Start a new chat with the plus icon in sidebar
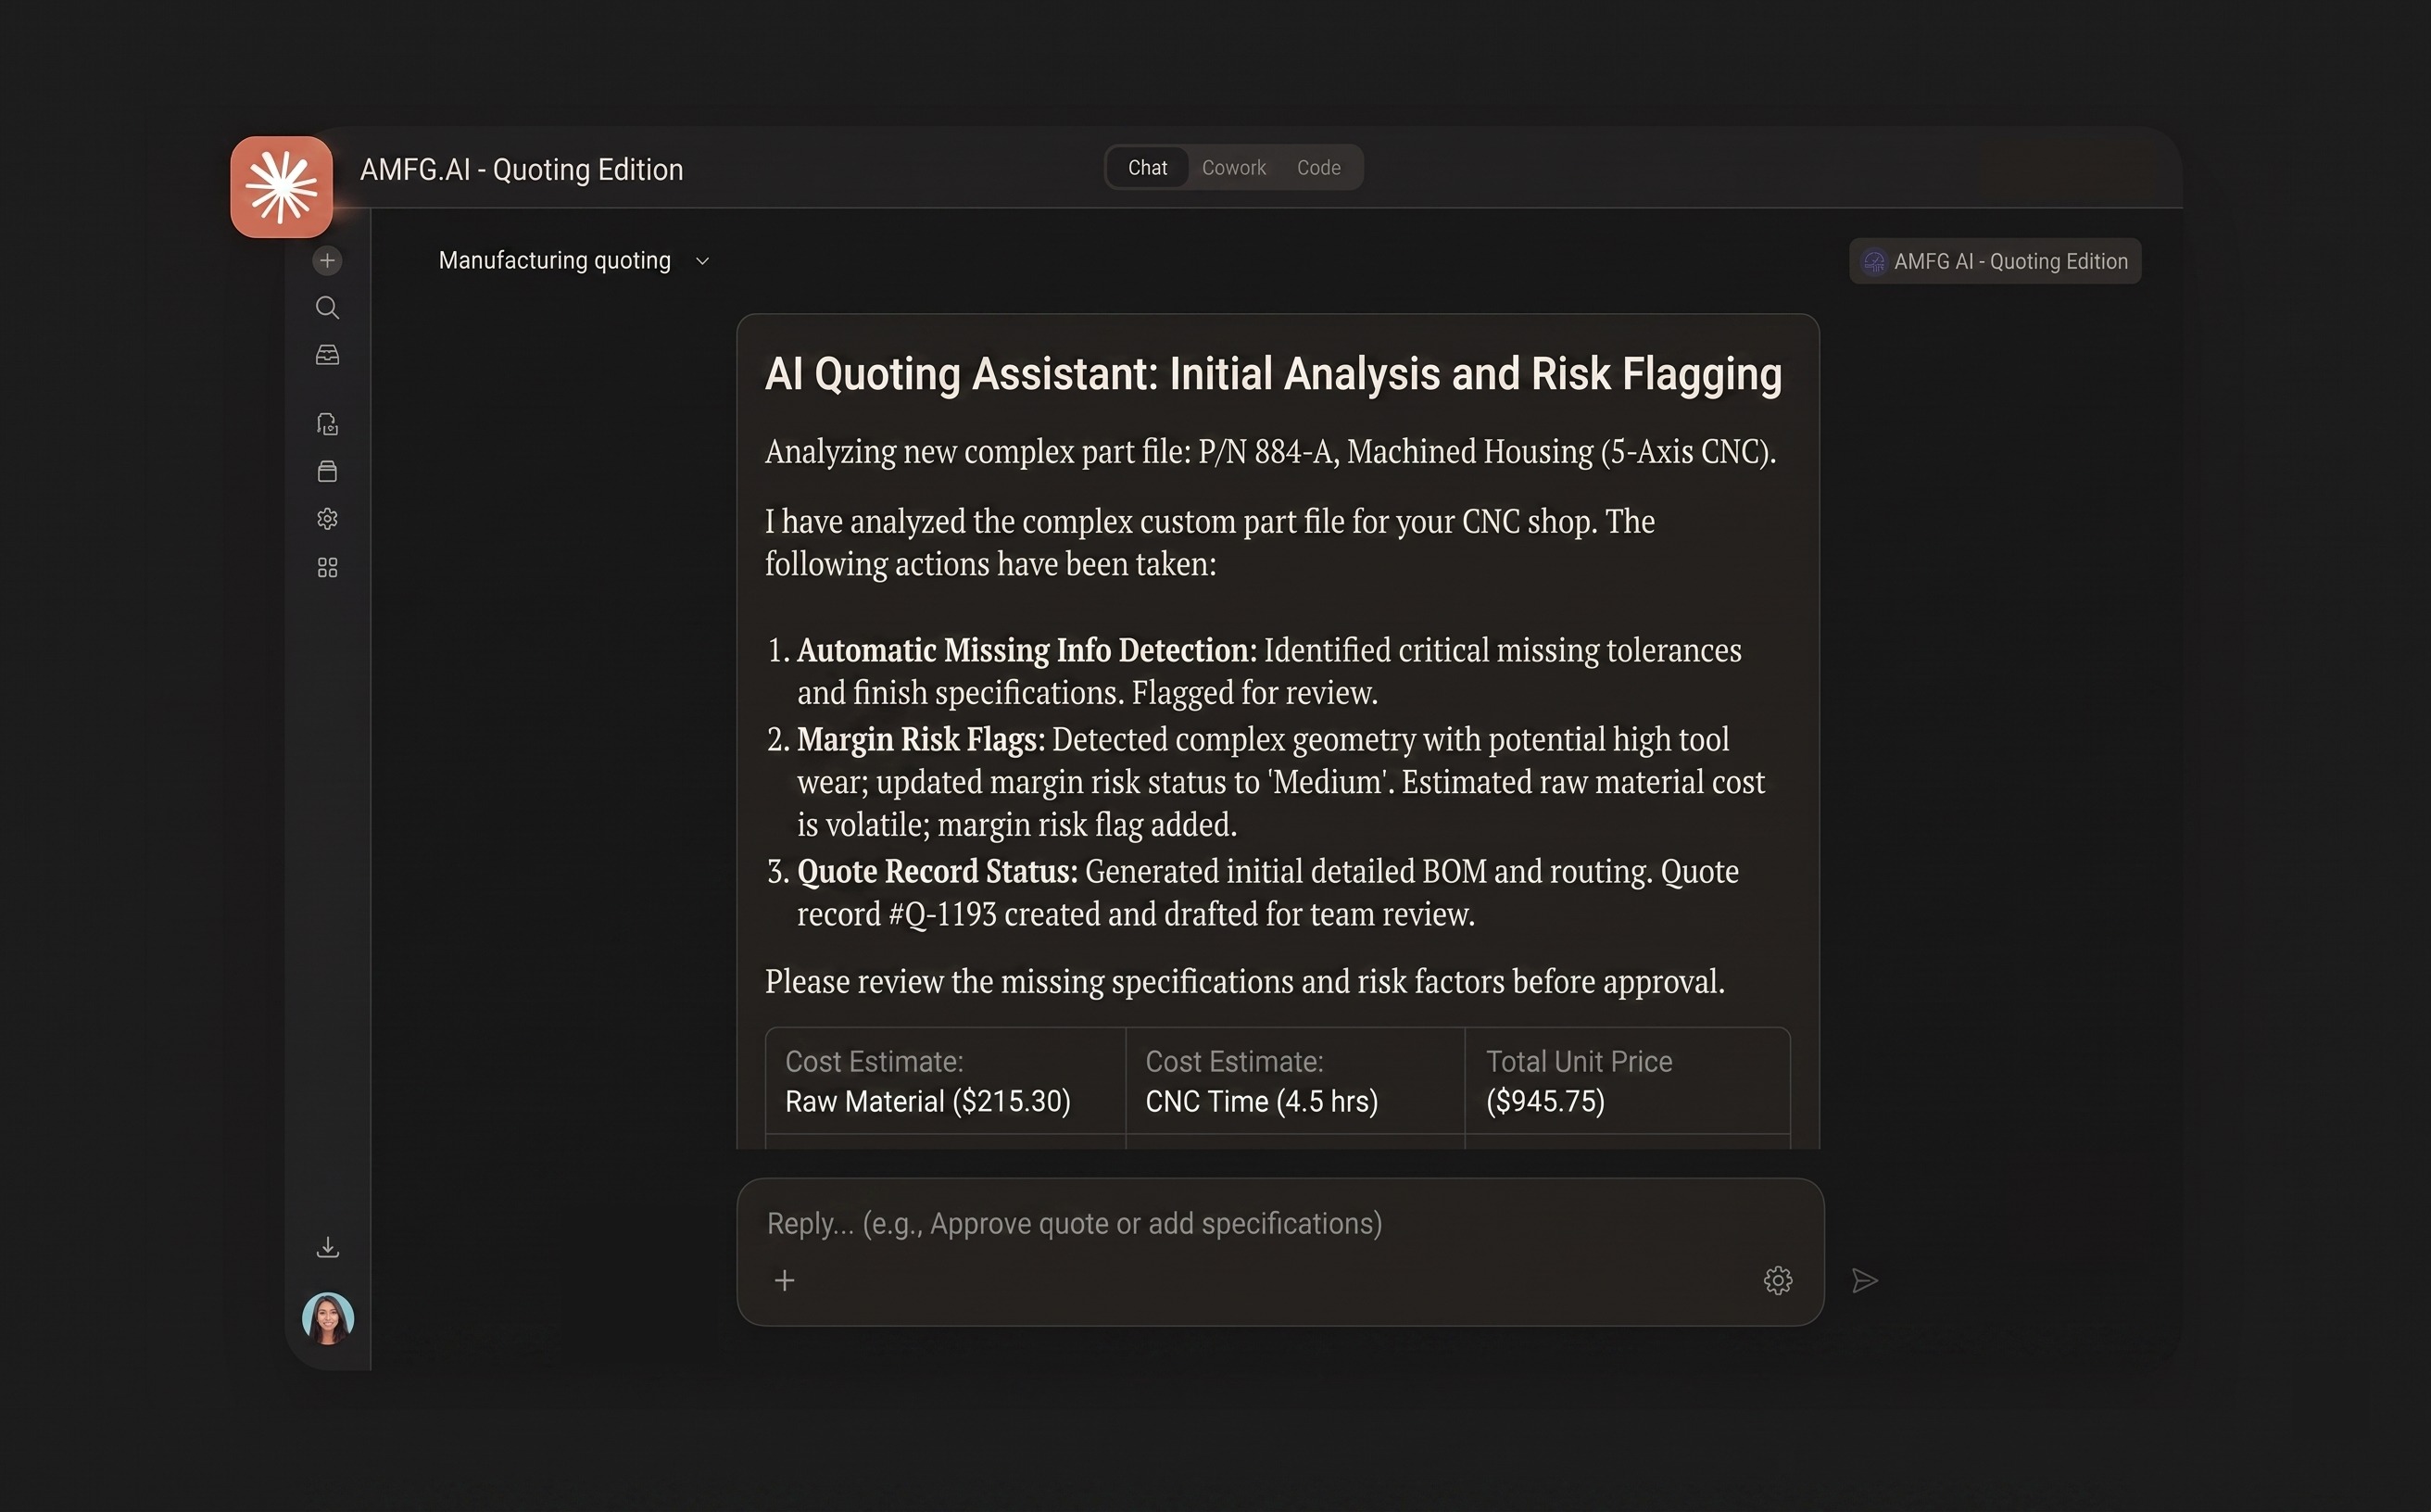The width and height of the screenshot is (2431, 1512). click(x=327, y=261)
